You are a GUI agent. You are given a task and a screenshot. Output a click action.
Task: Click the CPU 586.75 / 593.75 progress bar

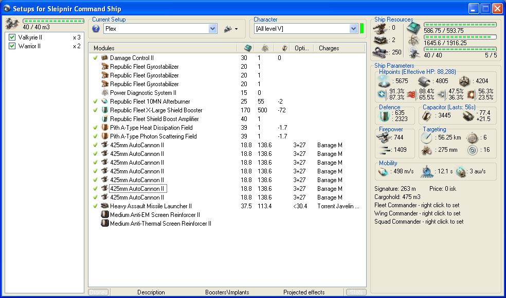460,25
